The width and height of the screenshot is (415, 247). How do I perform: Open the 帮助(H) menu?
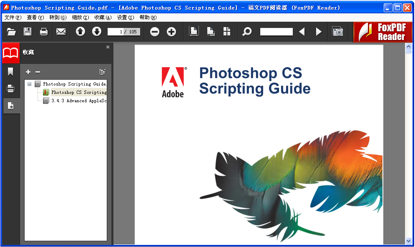point(148,18)
